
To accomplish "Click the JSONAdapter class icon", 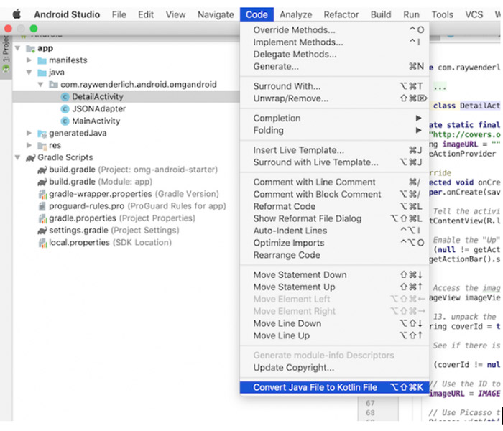I will [65, 109].
